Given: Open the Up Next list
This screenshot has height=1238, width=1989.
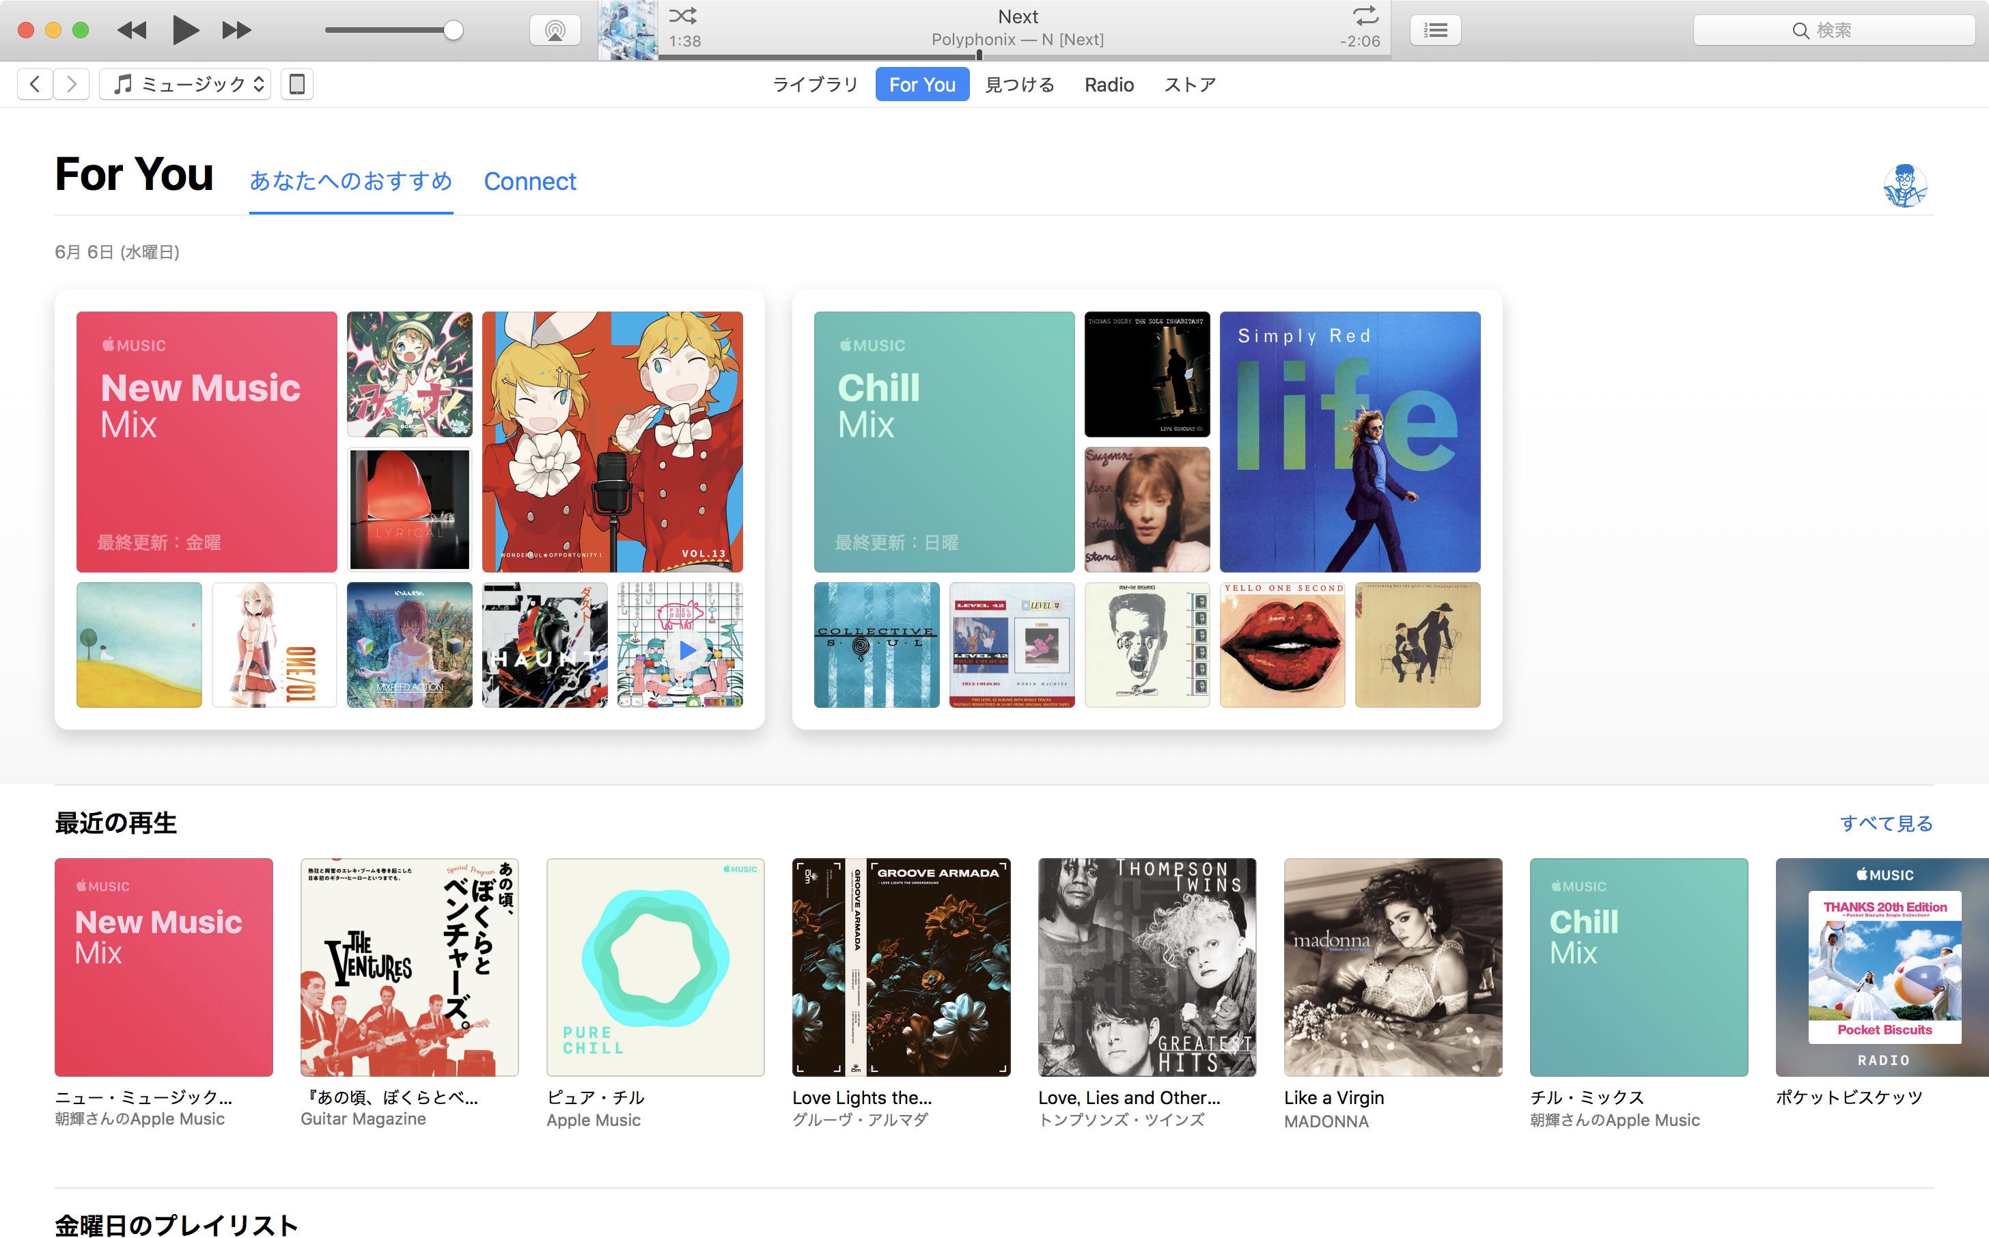Looking at the screenshot, I should (x=1435, y=31).
